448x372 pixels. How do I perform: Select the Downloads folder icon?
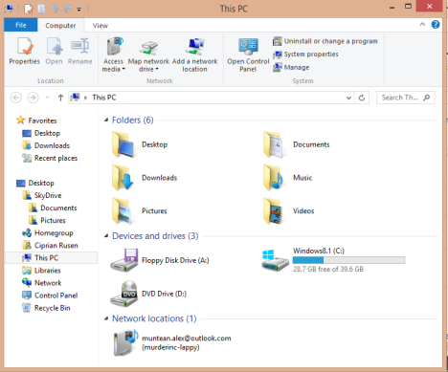[x=123, y=178]
